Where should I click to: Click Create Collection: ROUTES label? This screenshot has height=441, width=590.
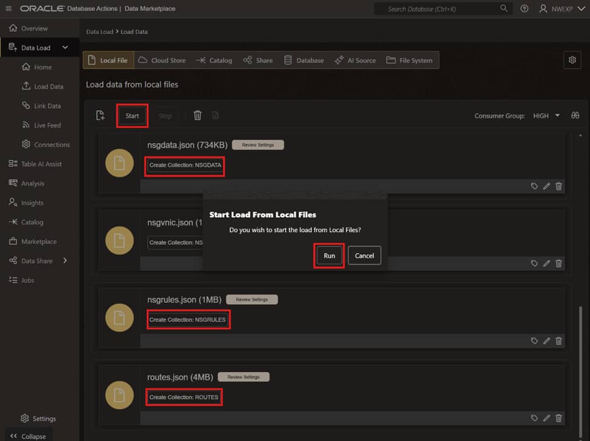184,397
